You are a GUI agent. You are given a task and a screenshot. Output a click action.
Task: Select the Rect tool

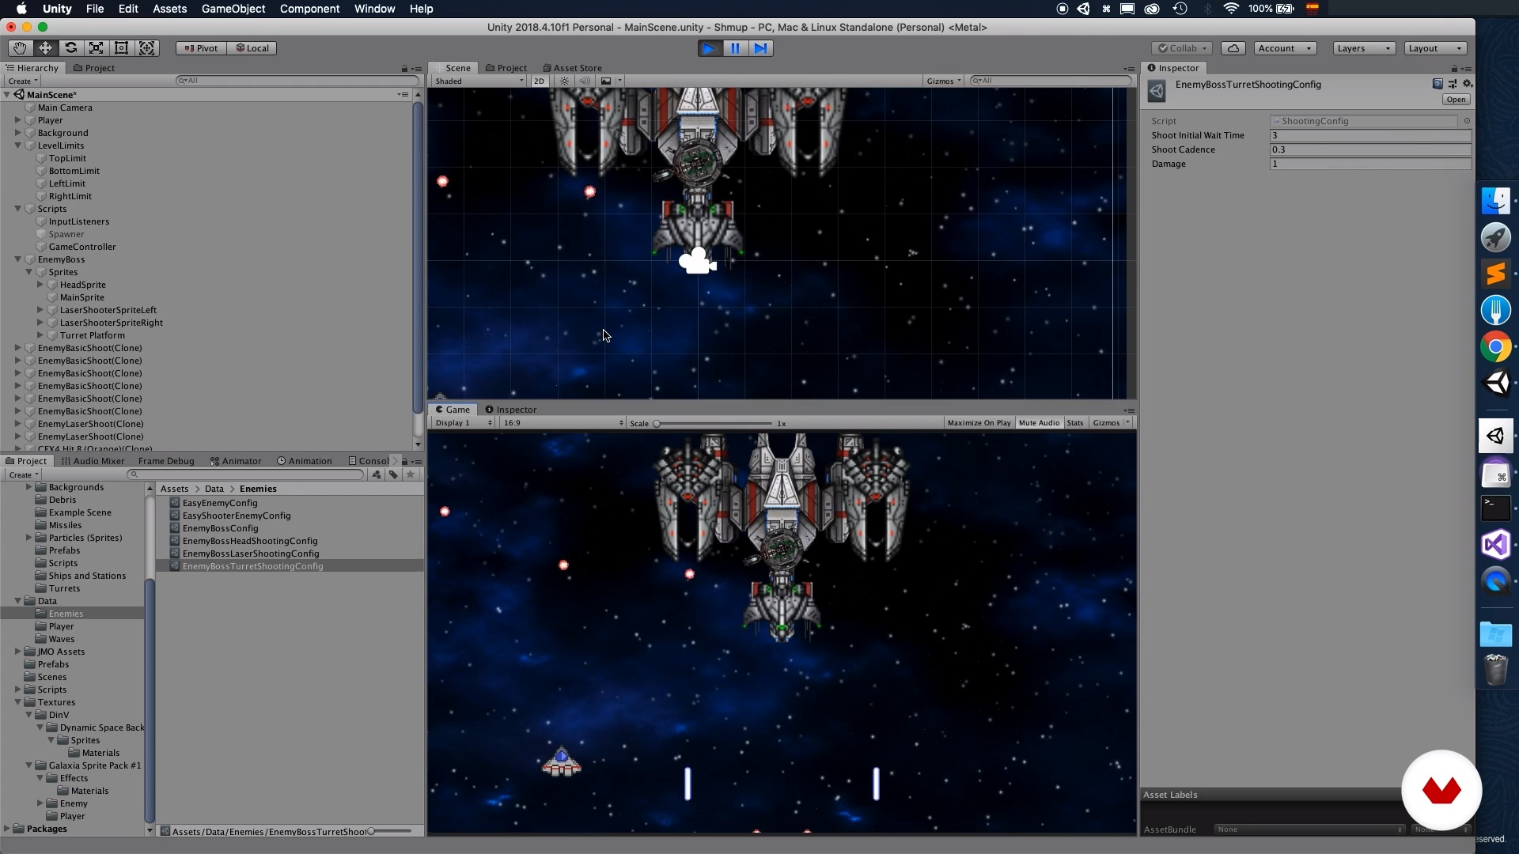121,48
